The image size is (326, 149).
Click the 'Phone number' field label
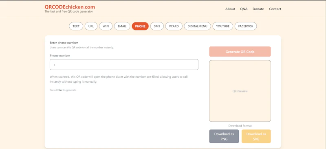coord(60,56)
